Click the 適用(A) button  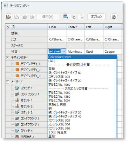(48, 17)
